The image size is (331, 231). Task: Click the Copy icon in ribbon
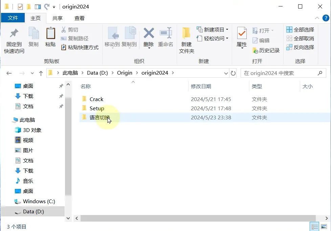(34, 33)
